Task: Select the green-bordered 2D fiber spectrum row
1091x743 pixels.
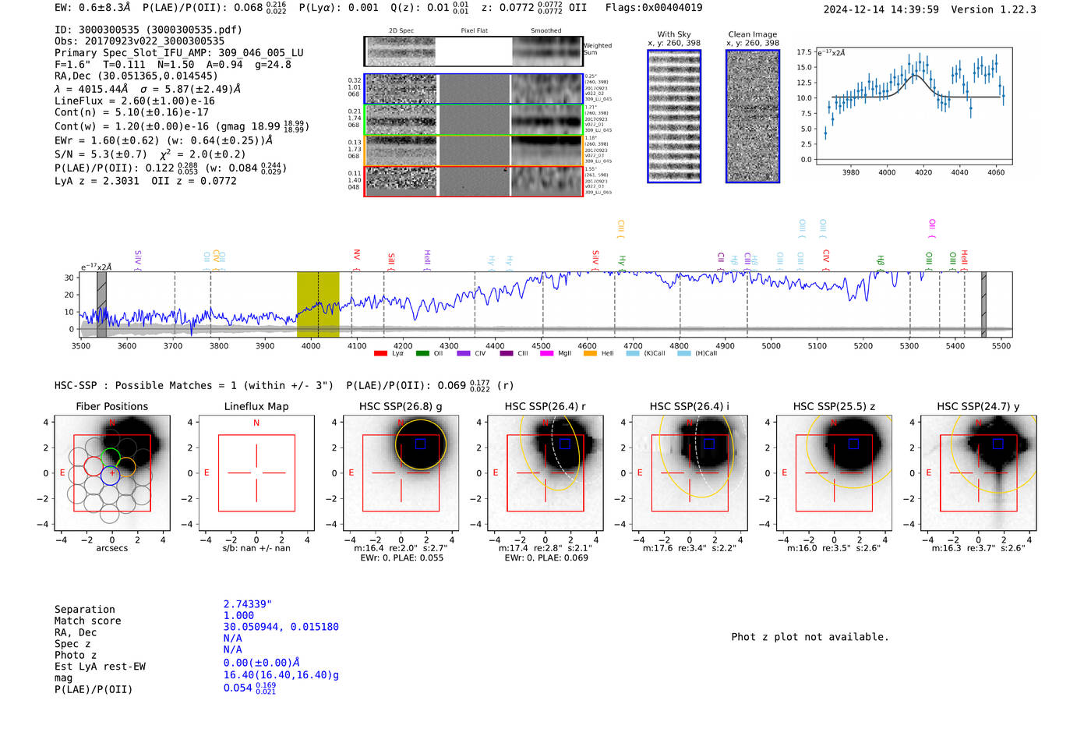Action: [x=473, y=119]
